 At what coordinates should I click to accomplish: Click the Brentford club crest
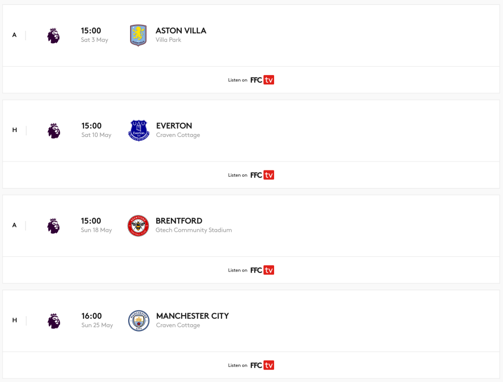tap(138, 226)
